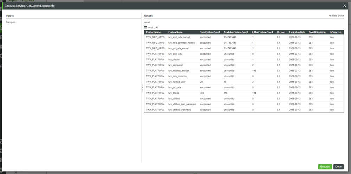Click the 300 total count for twx_things

202,93
